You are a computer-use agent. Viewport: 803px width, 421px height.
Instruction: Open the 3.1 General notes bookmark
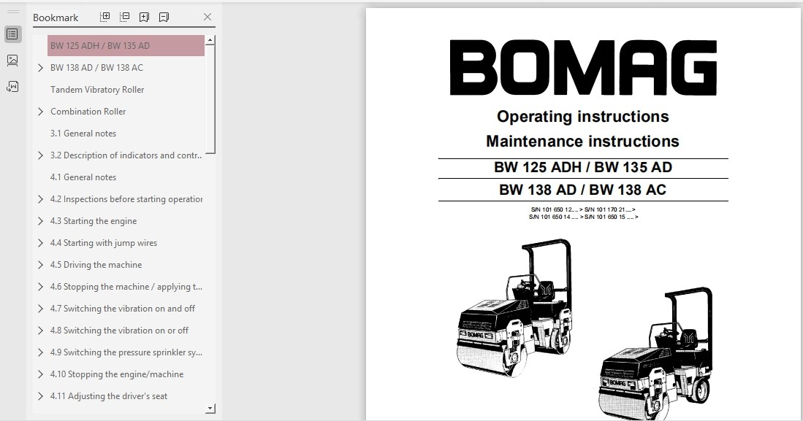[x=83, y=134]
